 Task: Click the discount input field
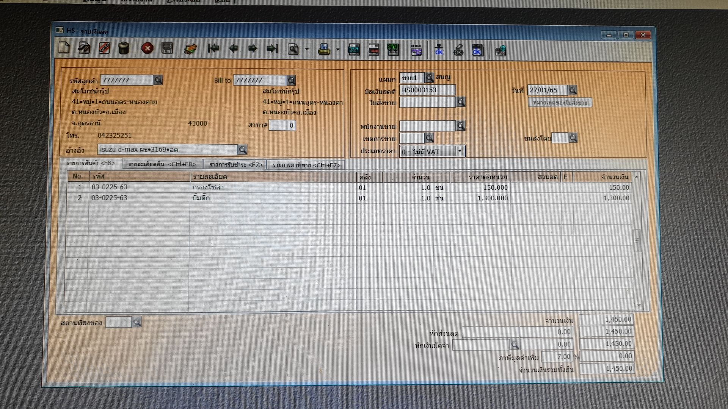pos(490,332)
